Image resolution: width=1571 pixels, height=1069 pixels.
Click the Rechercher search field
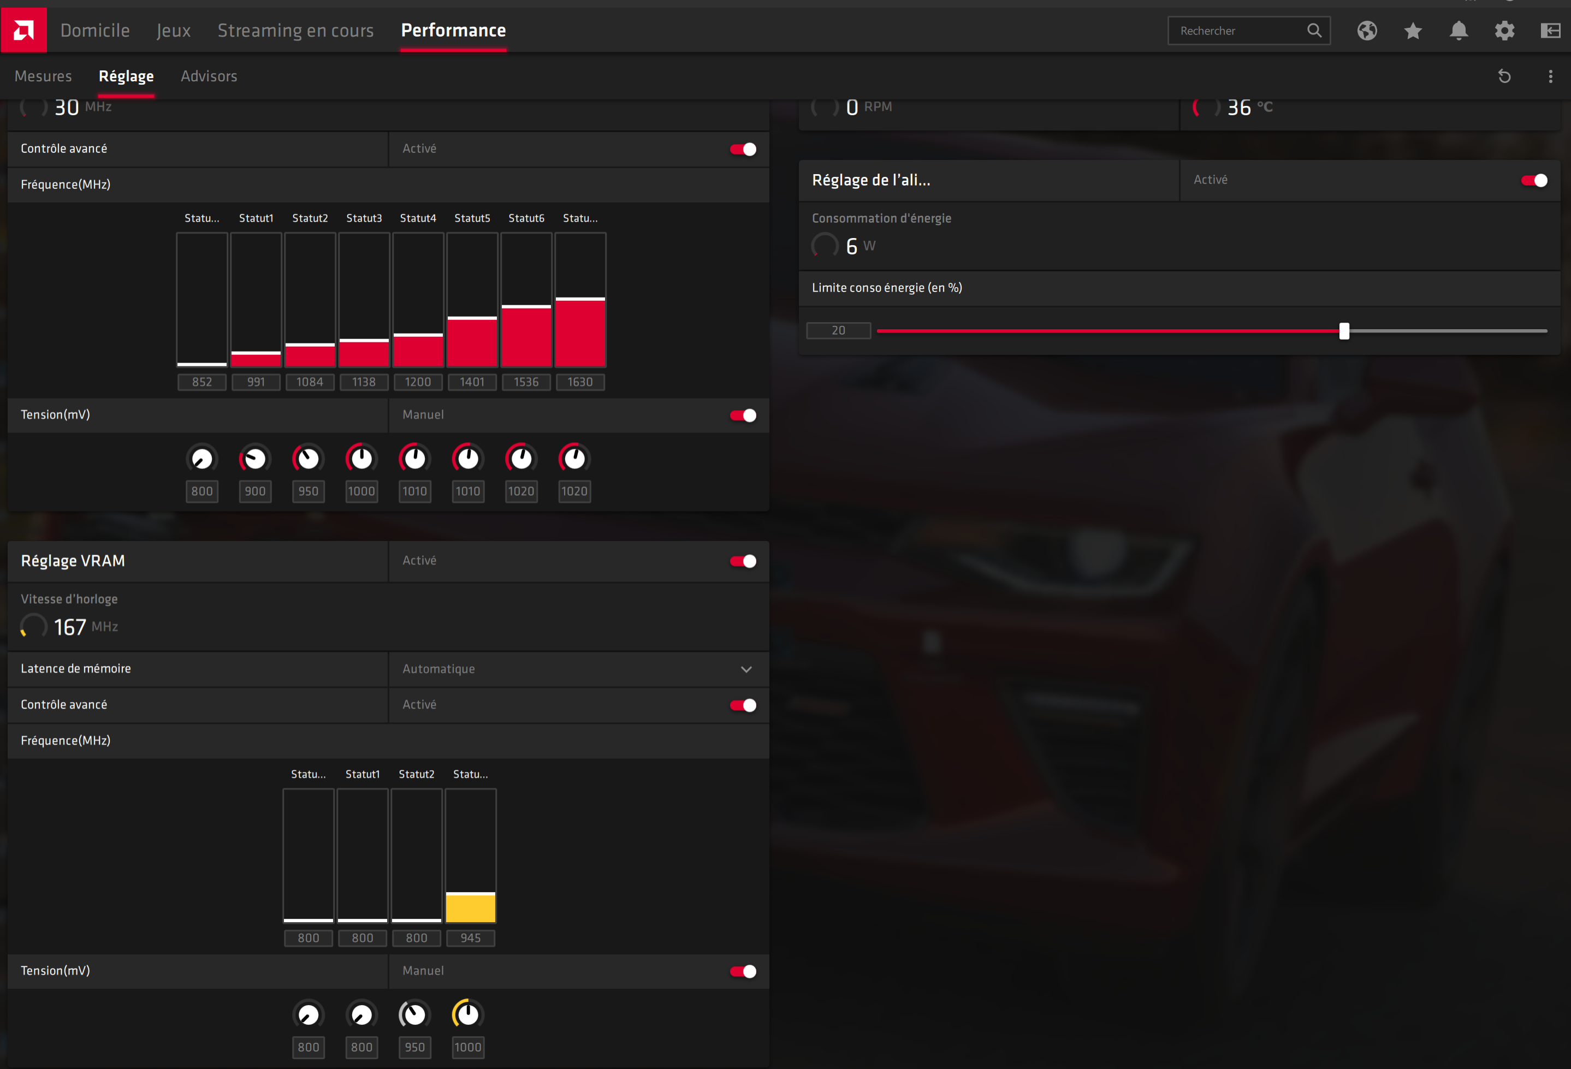click(x=1237, y=31)
